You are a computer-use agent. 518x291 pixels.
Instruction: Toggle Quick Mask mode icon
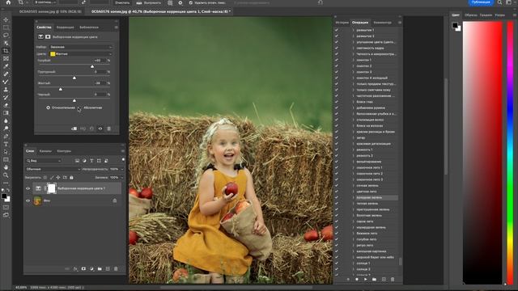click(6, 208)
